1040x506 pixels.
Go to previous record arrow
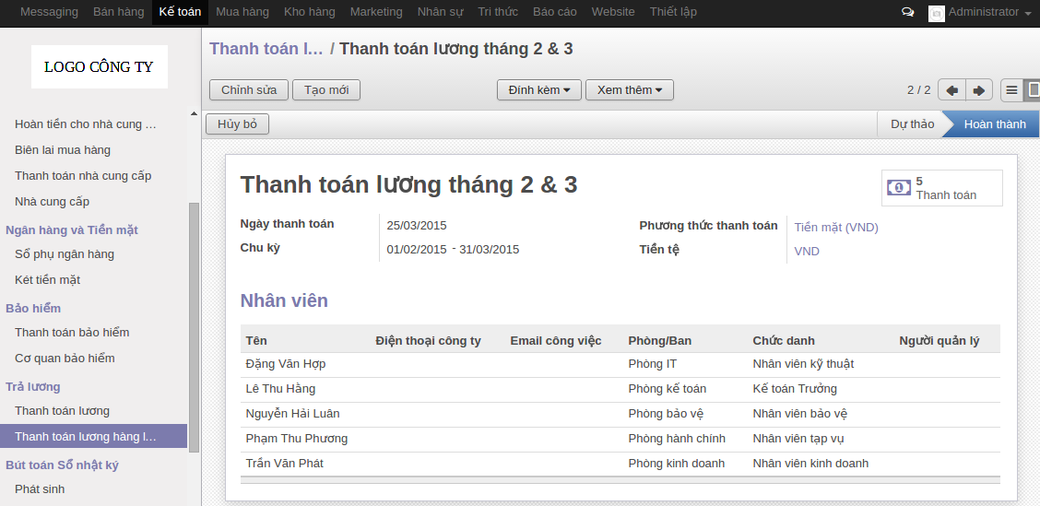tap(951, 90)
